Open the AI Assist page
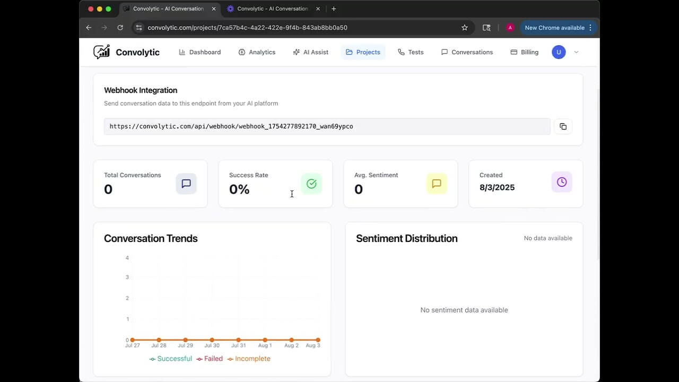The height and width of the screenshot is (382, 679). click(x=310, y=52)
